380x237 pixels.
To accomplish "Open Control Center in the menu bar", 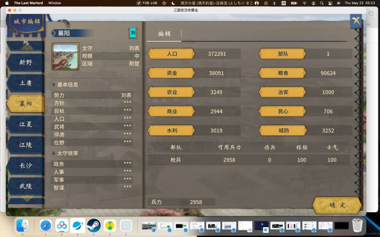I will pyautogui.click(x=330, y=3).
